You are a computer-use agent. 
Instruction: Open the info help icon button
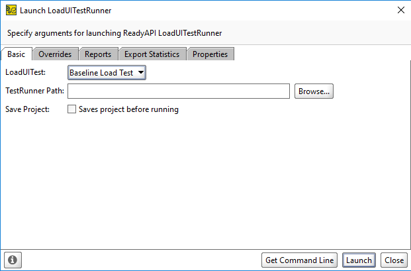point(13,260)
